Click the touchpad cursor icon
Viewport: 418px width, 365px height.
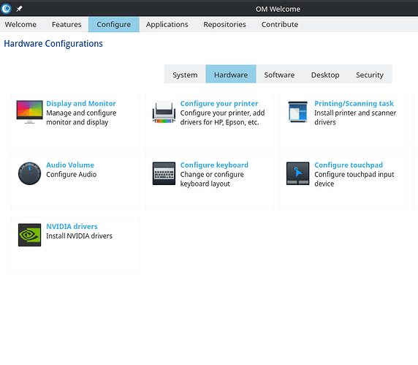tap(297, 173)
